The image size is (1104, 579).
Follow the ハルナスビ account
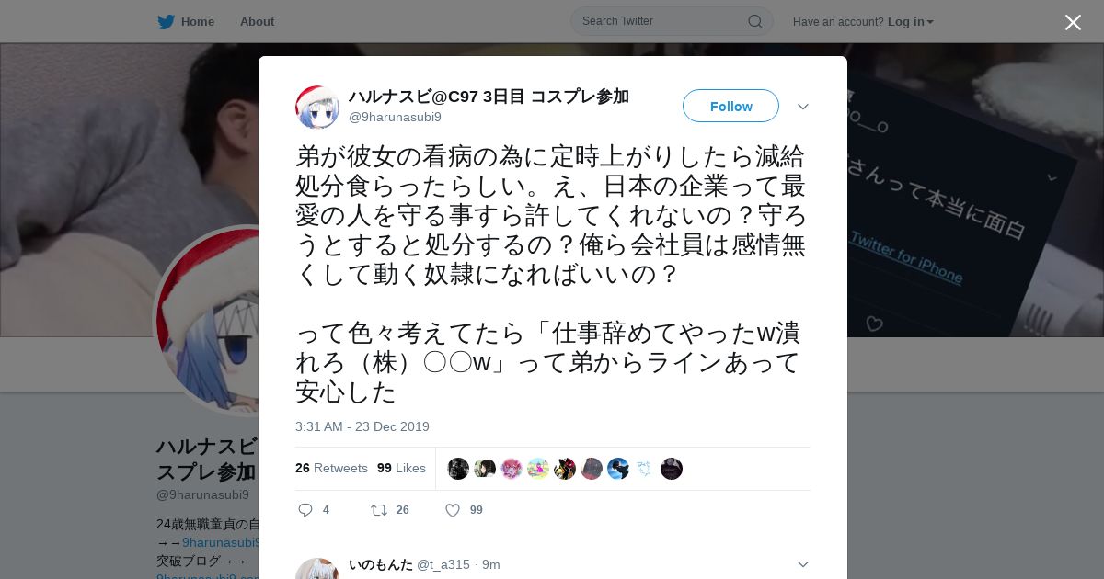[x=730, y=106]
